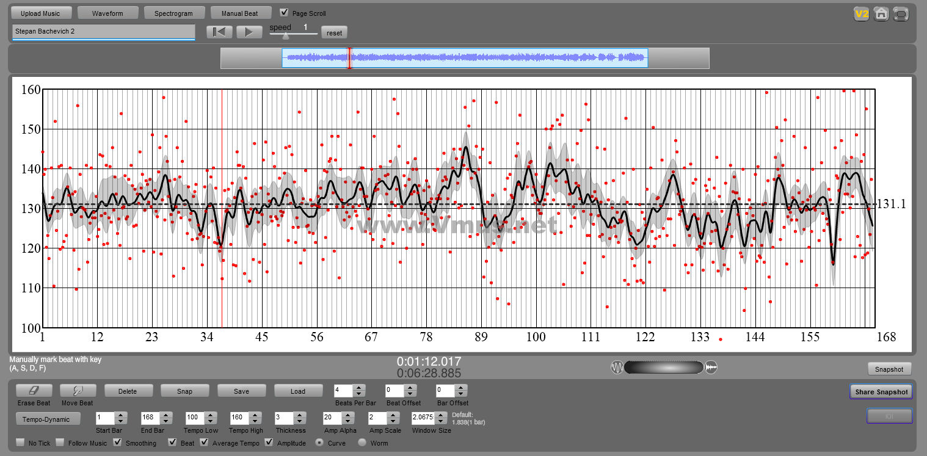This screenshot has width=927, height=456.
Task: Click the Delete button
Action: coord(128,391)
